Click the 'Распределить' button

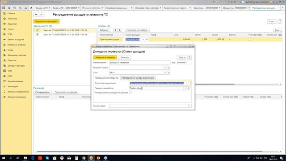tap(42, 92)
